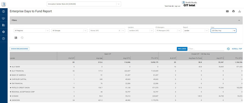Clear the Stores (All) selection with X
This screenshot has width=244, height=103.
click(119, 31)
